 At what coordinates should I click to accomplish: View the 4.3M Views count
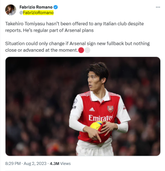[x=60, y=163]
